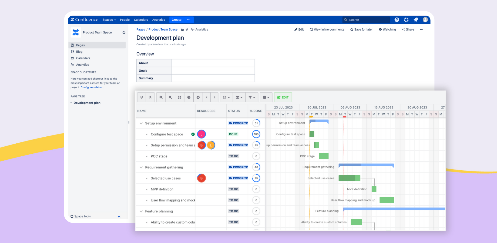Click the help question mark icon
Image resolution: width=497 pixels, height=243 pixels.
click(397, 20)
